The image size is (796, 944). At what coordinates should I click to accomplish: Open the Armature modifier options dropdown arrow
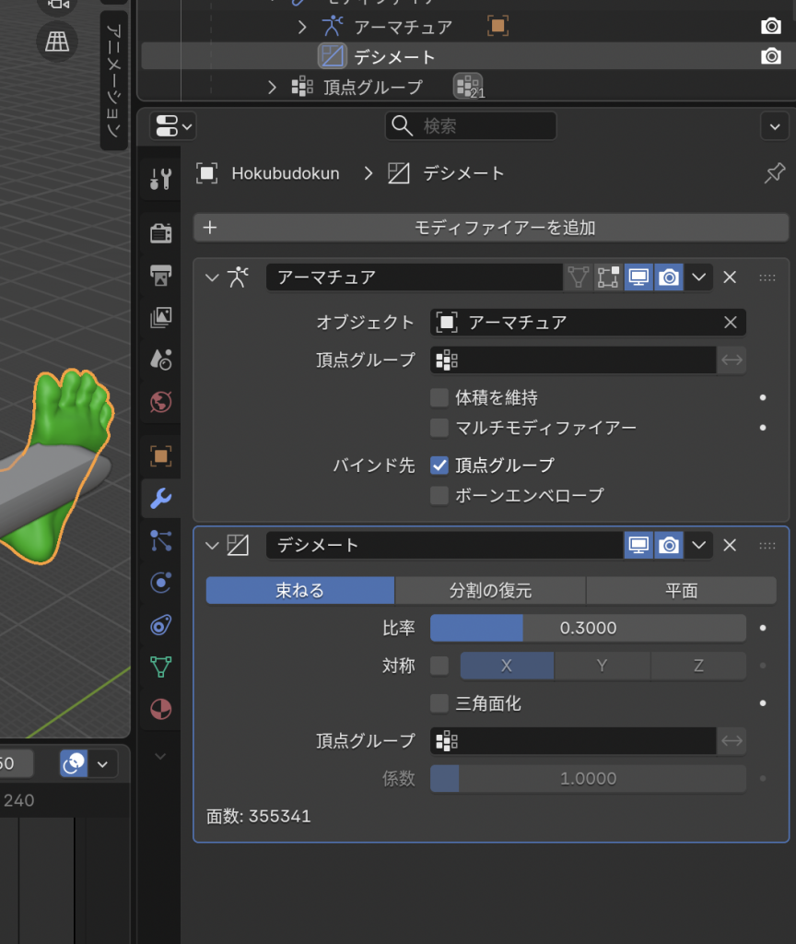point(699,277)
